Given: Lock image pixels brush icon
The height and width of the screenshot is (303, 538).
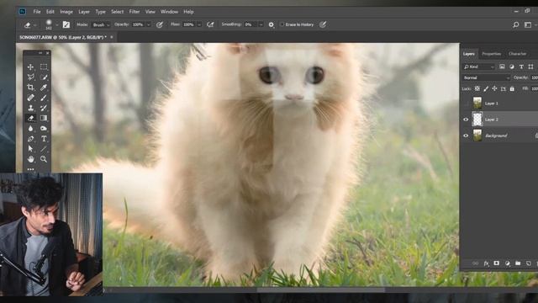Looking at the screenshot, I should (x=486, y=88).
